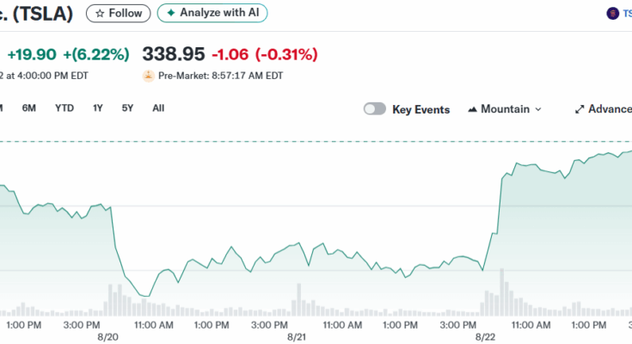632x344 pixels.
Task: Switch chart to 5Y range
Action: point(127,108)
